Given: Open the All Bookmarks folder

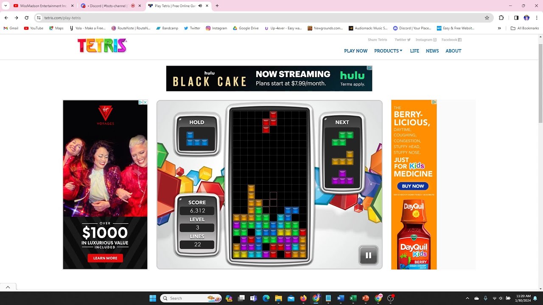Looking at the screenshot, I should coord(525,28).
